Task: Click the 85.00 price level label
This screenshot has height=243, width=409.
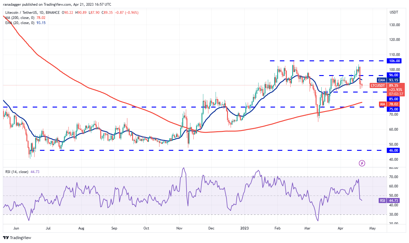Action: [x=394, y=99]
